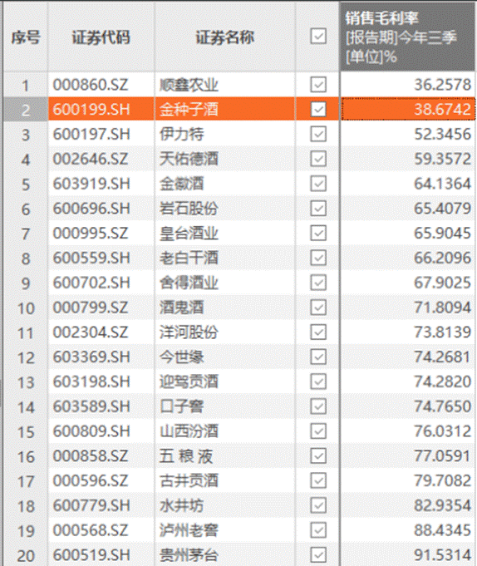Image resolution: width=477 pixels, height=566 pixels.
Task: Select the gross margin value 74.2820
Action: point(442,381)
